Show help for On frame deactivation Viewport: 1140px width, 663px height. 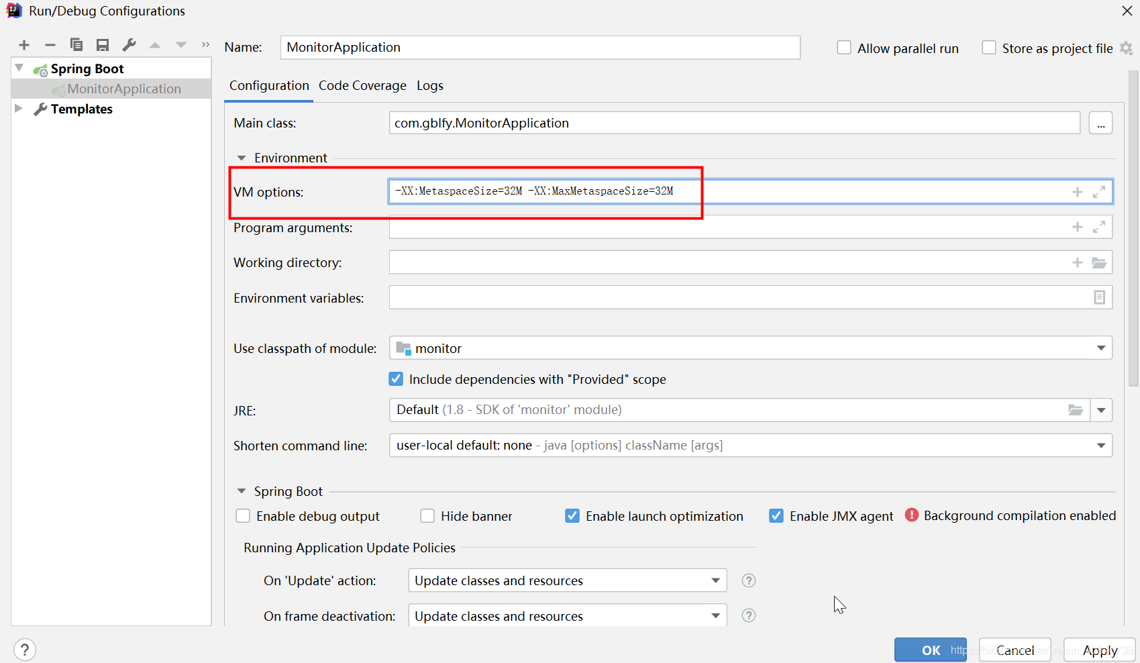749,615
